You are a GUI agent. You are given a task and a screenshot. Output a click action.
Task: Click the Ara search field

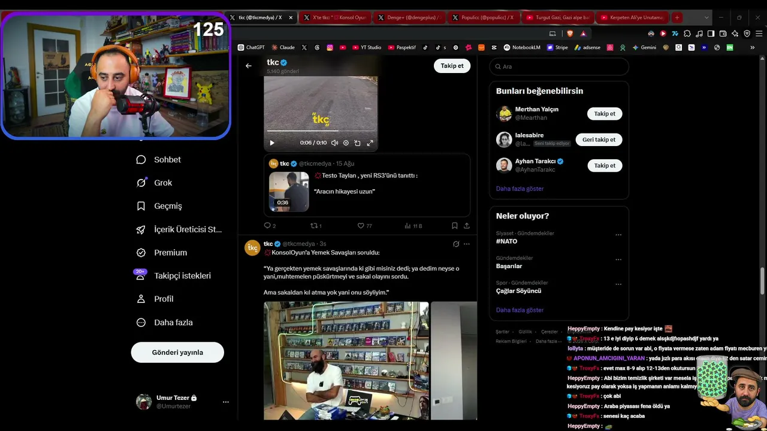click(x=559, y=66)
